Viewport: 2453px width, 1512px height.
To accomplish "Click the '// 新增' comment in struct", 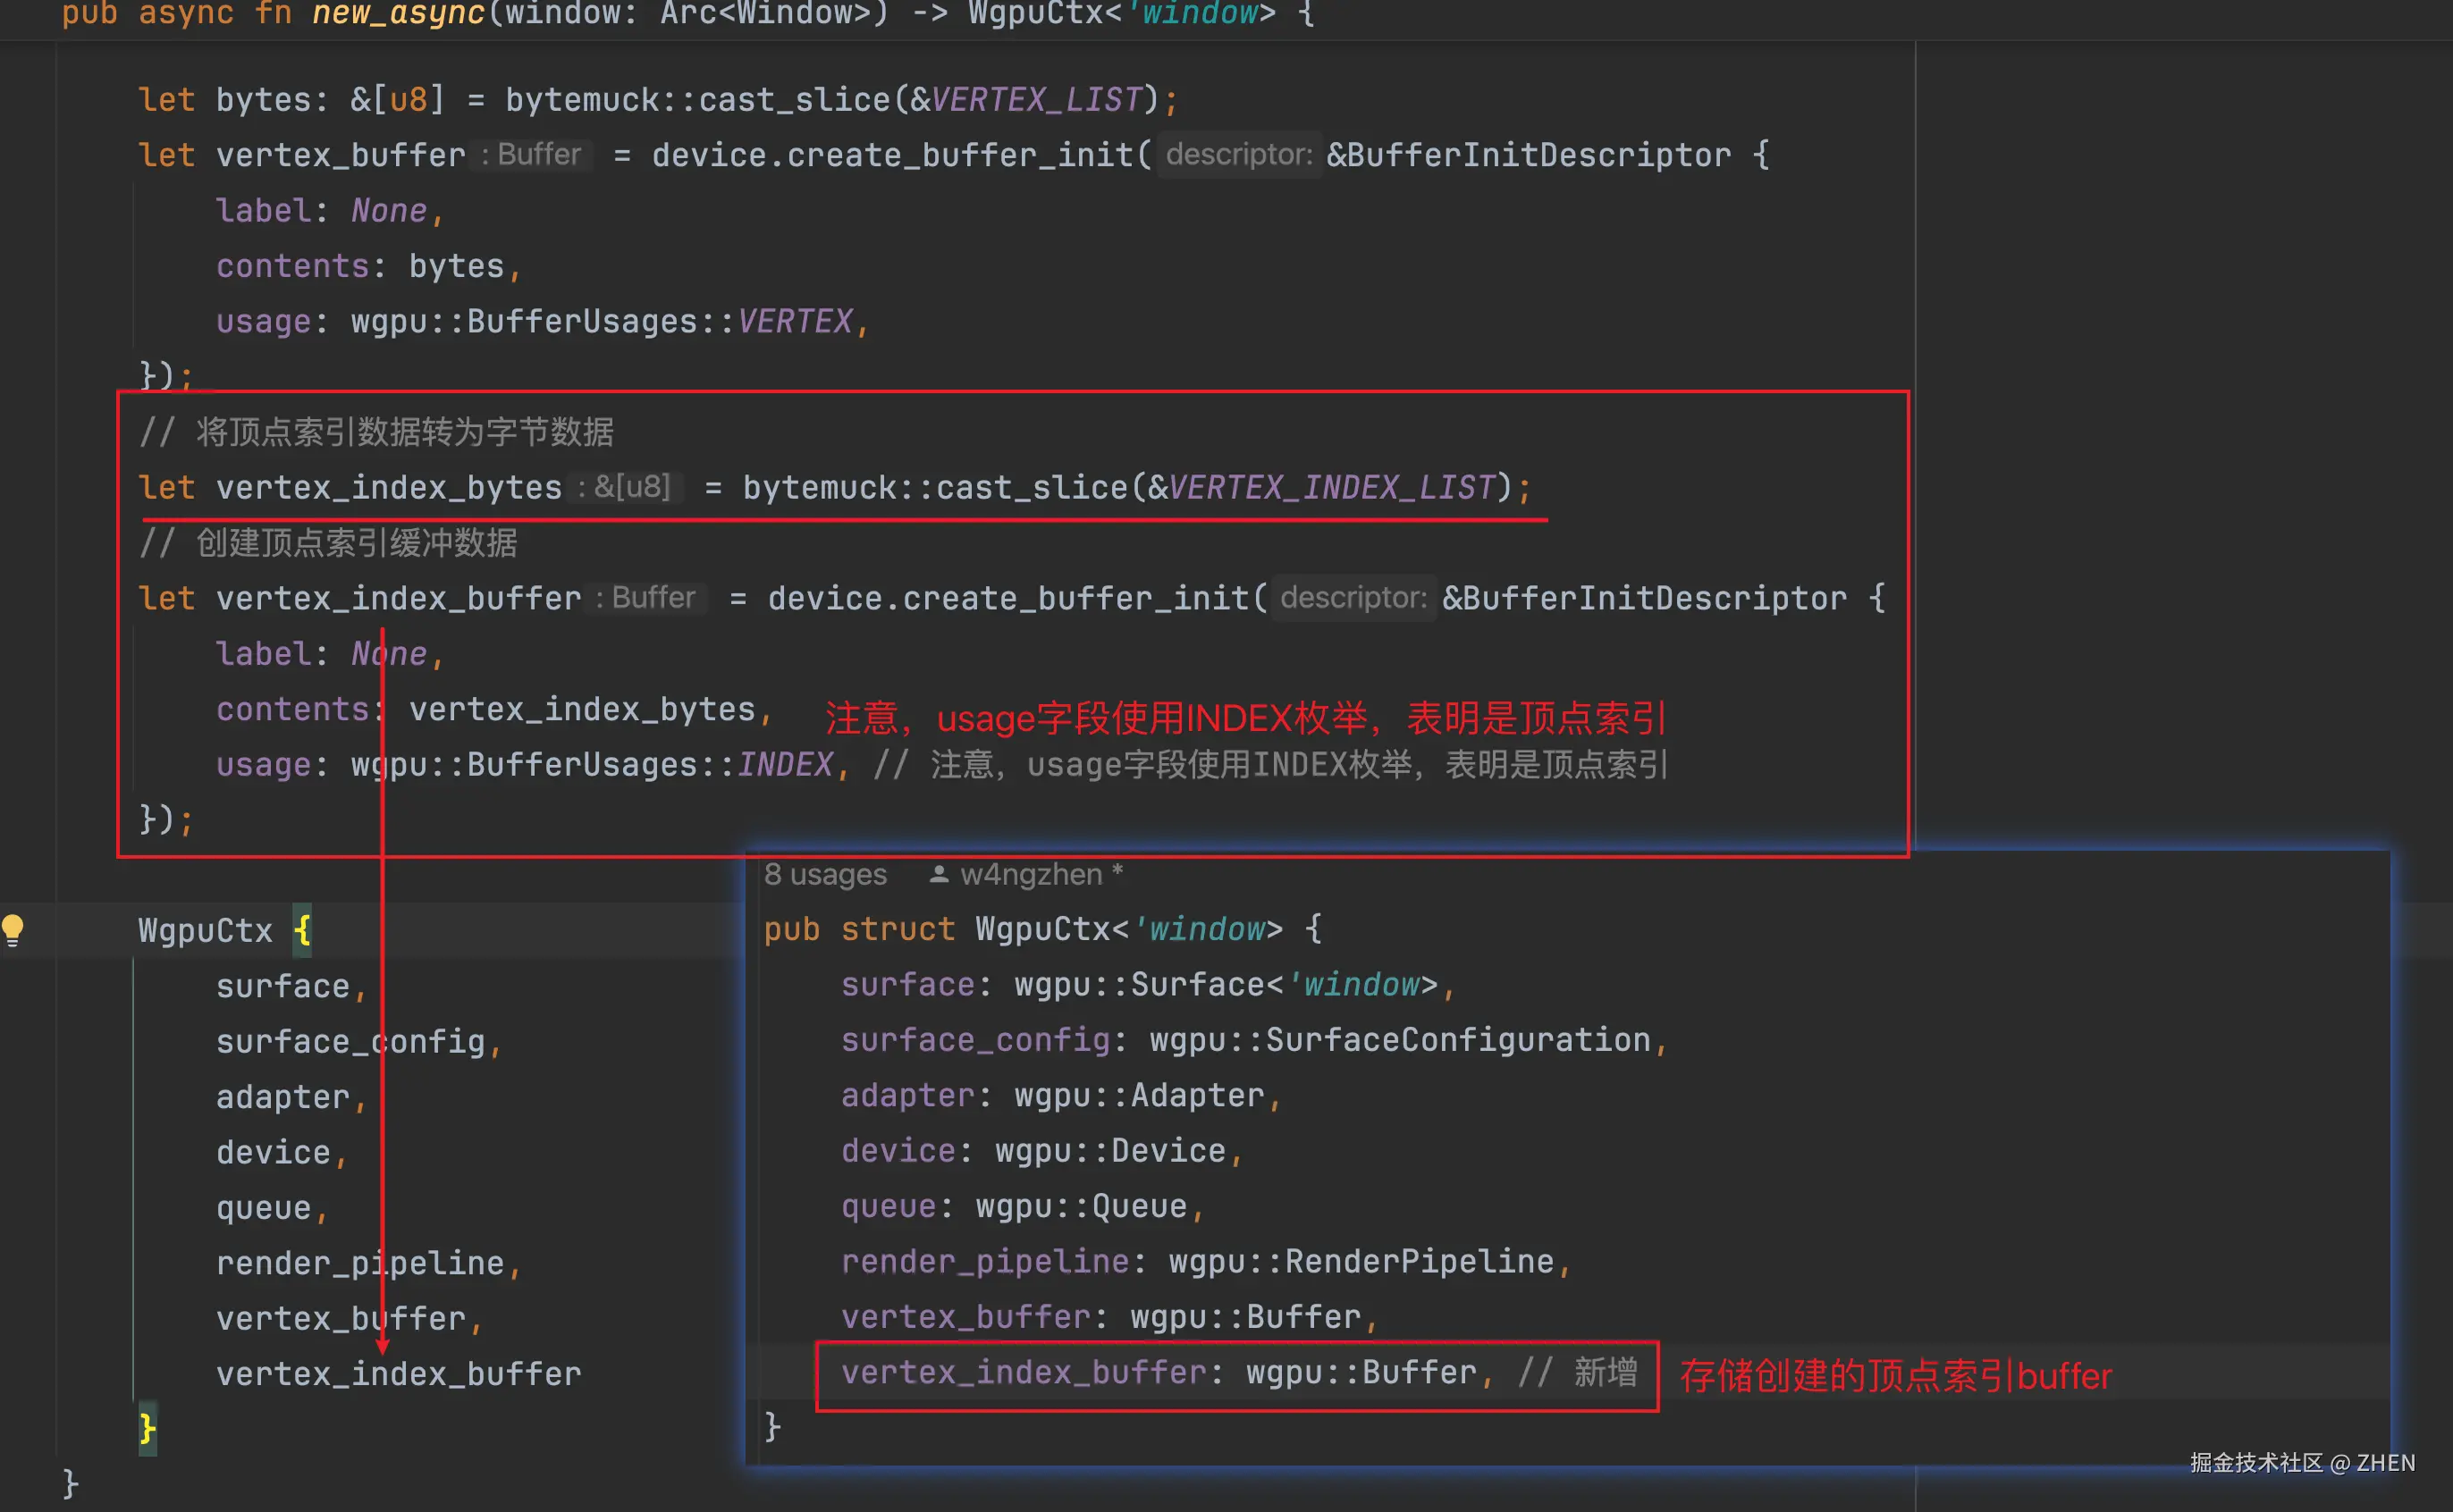I will point(1578,1372).
